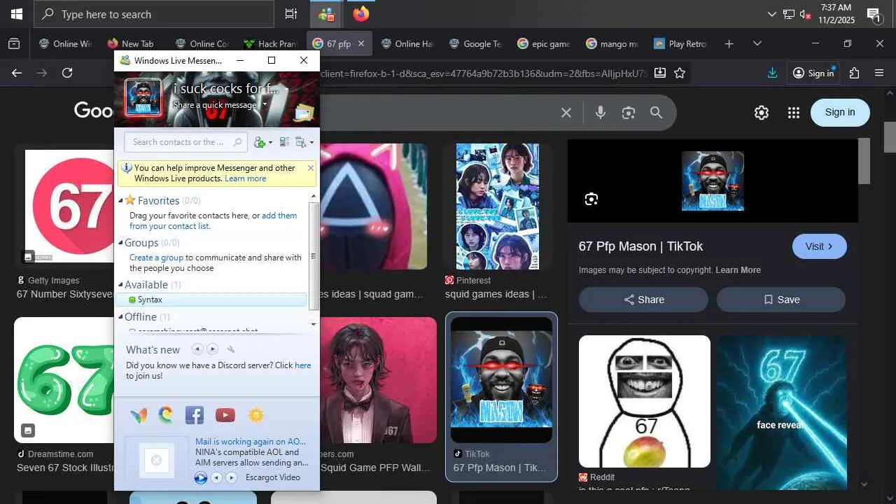Collapse the Groups section in Messenger
896x504 pixels.
(x=120, y=243)
